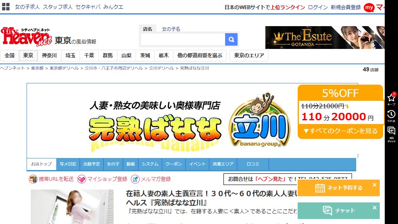Select the 女の子名 search tab
Image resolution: width=398 pixels, height=224 pixels.
coord(171,29)
